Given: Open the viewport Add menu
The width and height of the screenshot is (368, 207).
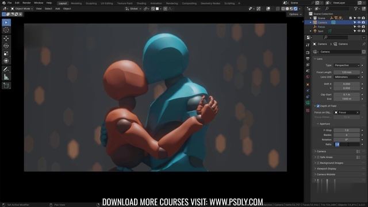Looking at the screenshot, I should (x=57, y=9).
